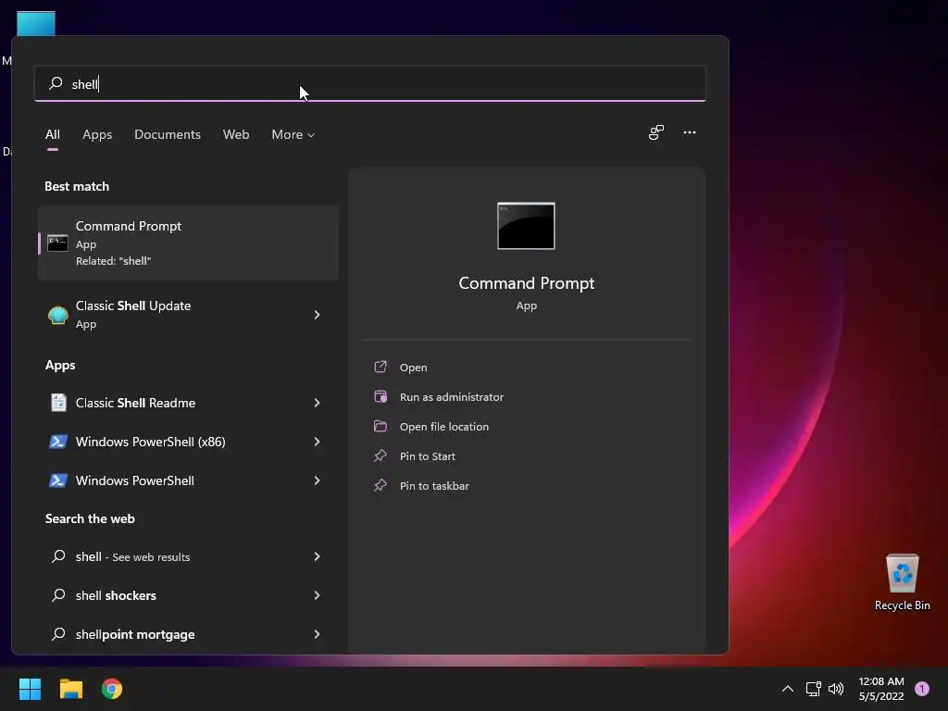Select the 'Classic Shell Update' result text
The image size is (948, 711).
(133, 306)
